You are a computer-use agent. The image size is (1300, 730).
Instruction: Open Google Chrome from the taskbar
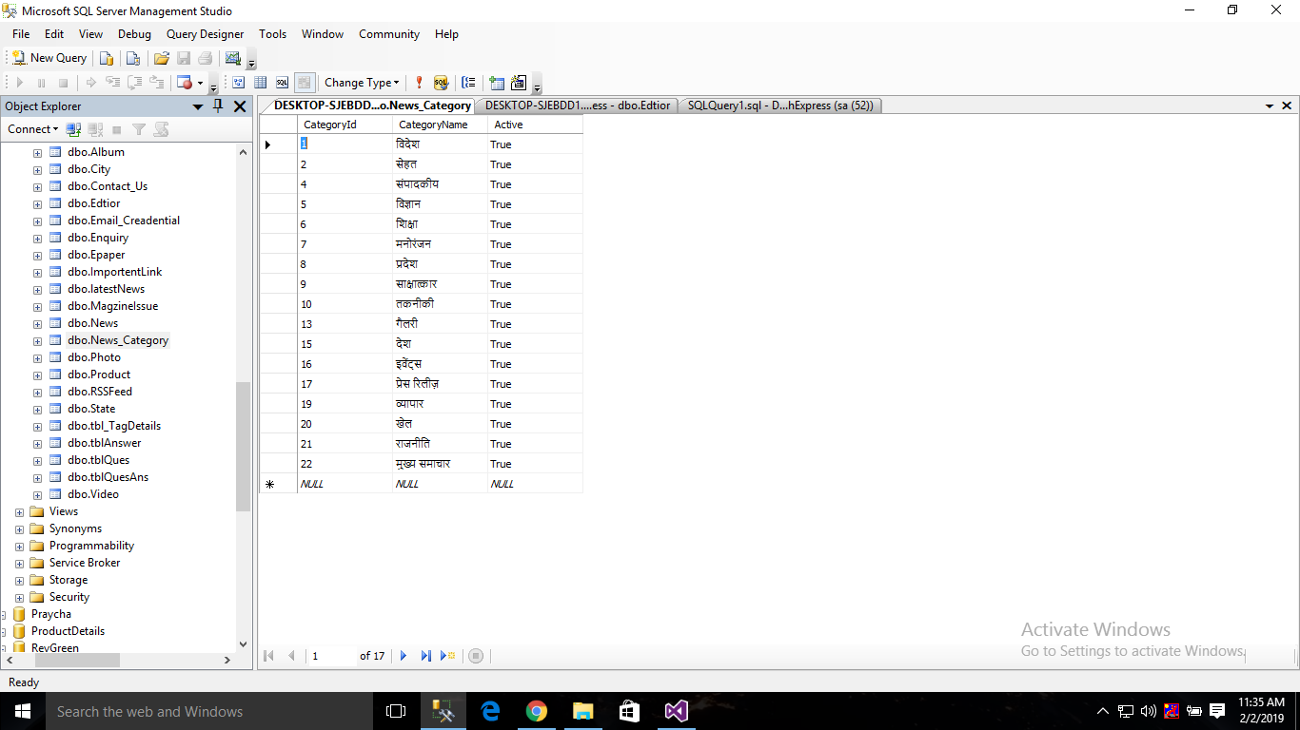[537, 711]
